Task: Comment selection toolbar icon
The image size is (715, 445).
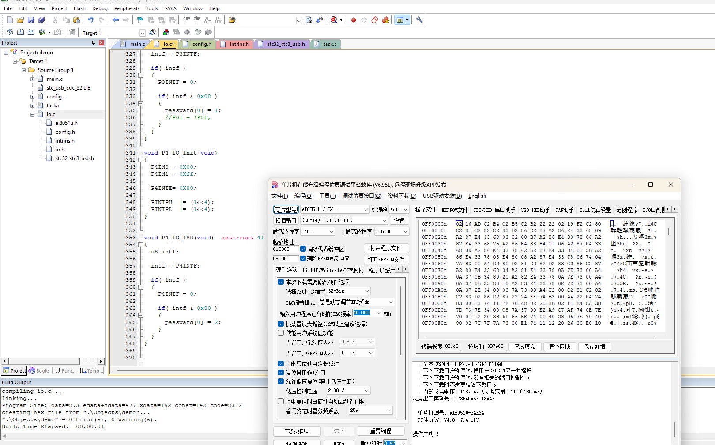Action: [x=207, y=20]
